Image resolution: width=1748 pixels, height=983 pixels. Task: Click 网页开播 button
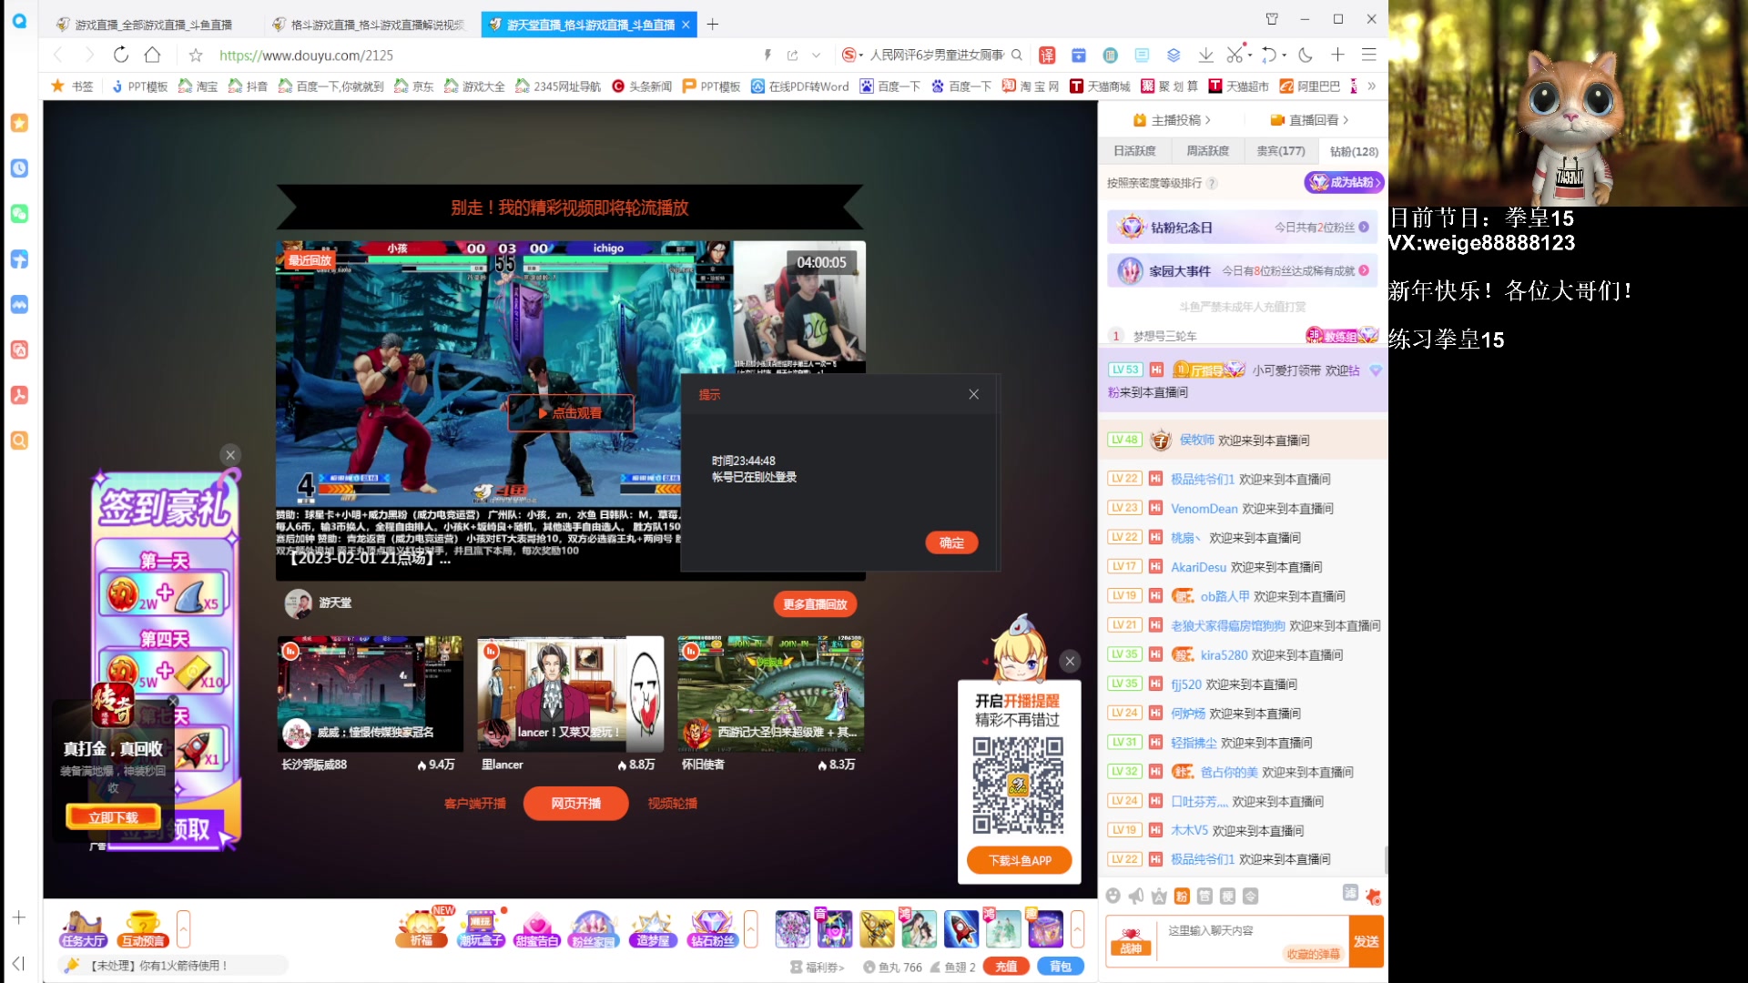[x=575, y=804]
